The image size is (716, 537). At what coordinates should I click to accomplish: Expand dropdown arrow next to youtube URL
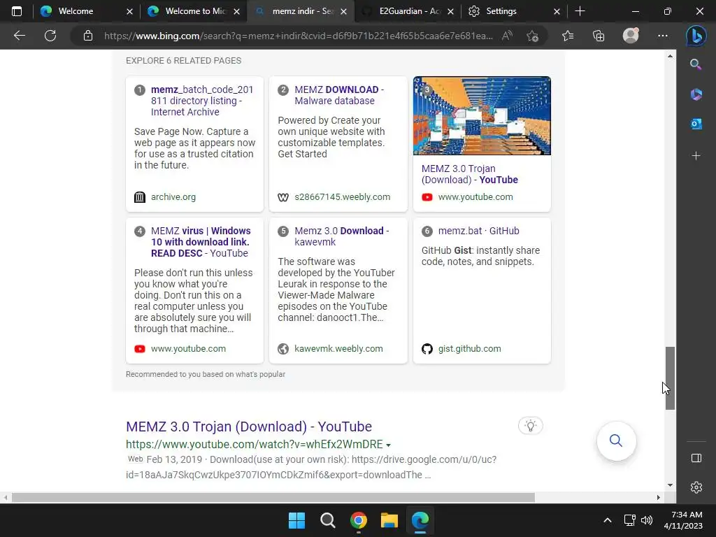388,445
